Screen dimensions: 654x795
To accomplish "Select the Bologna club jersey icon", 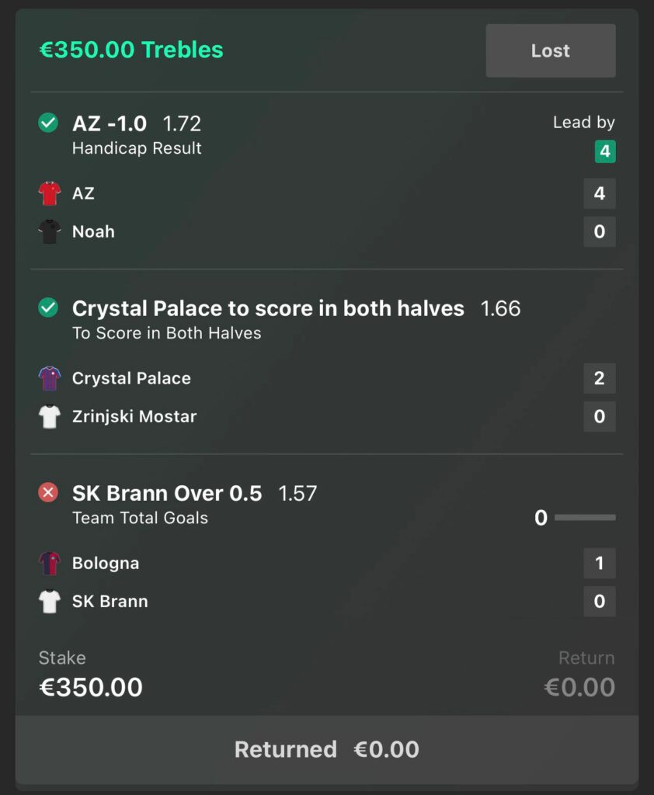I will click(x=48, y=563).
